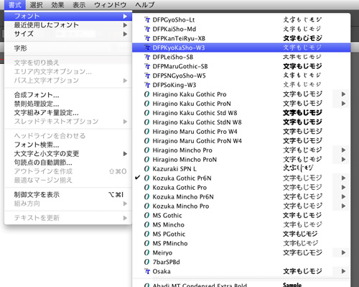Click sample preview for DFPKanTeiRyu-XB
The width and height of the screenshot is (359, 287).
[302, 38]
